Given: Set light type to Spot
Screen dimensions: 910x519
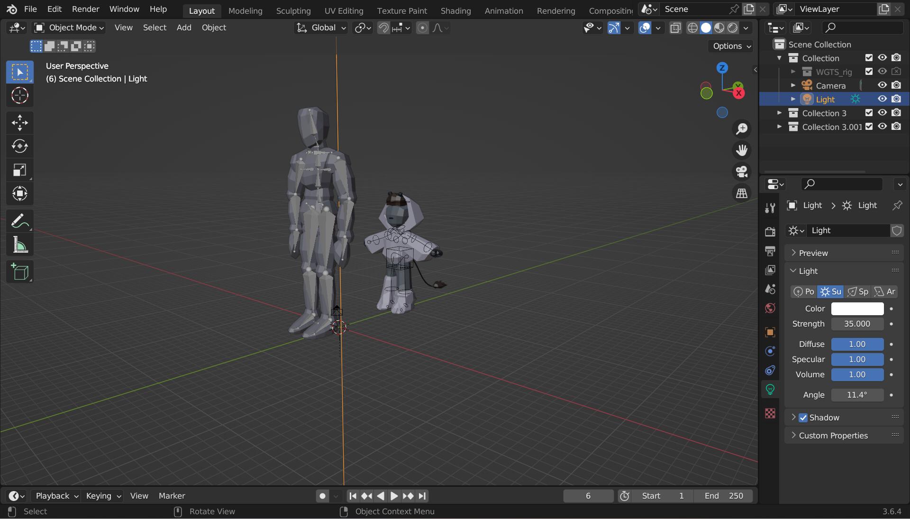Looking at the screenshot, I should pyautogui.click(x=858, y=291).
